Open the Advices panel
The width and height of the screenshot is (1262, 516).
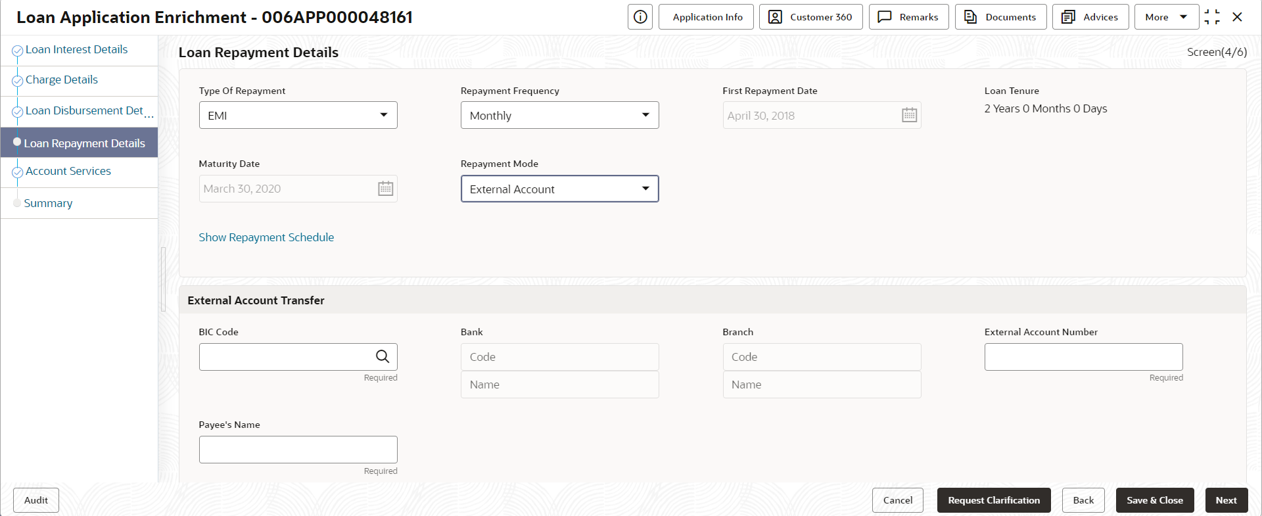1090,17
